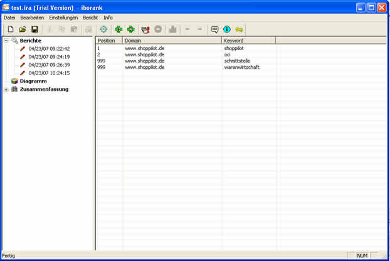The width and height of the screenshot is (390, 261).
Task: Click the greyed-out Copy icon
Action: 61,29
